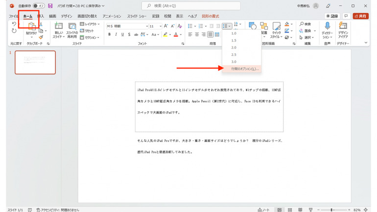Apply a bulleted list
The width and height of the screenshot is (377, 212).
click(190, 26)
